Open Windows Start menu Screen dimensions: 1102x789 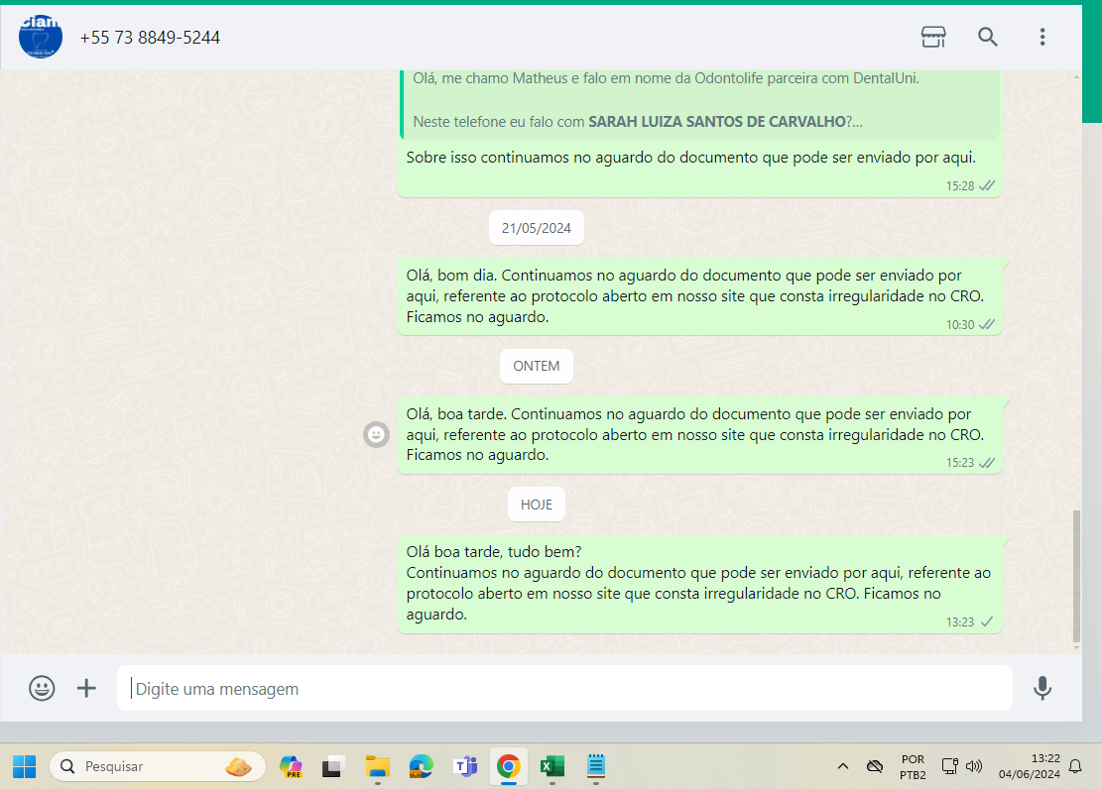24,766
